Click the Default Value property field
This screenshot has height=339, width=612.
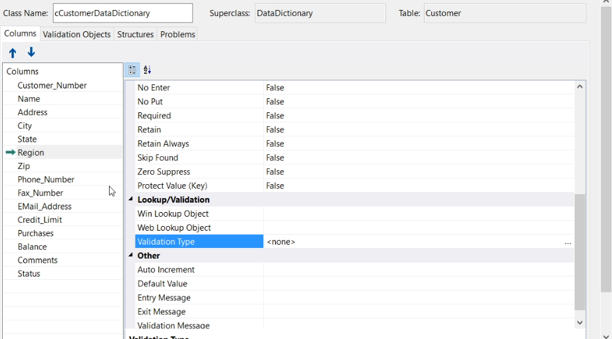coord(419,284)
